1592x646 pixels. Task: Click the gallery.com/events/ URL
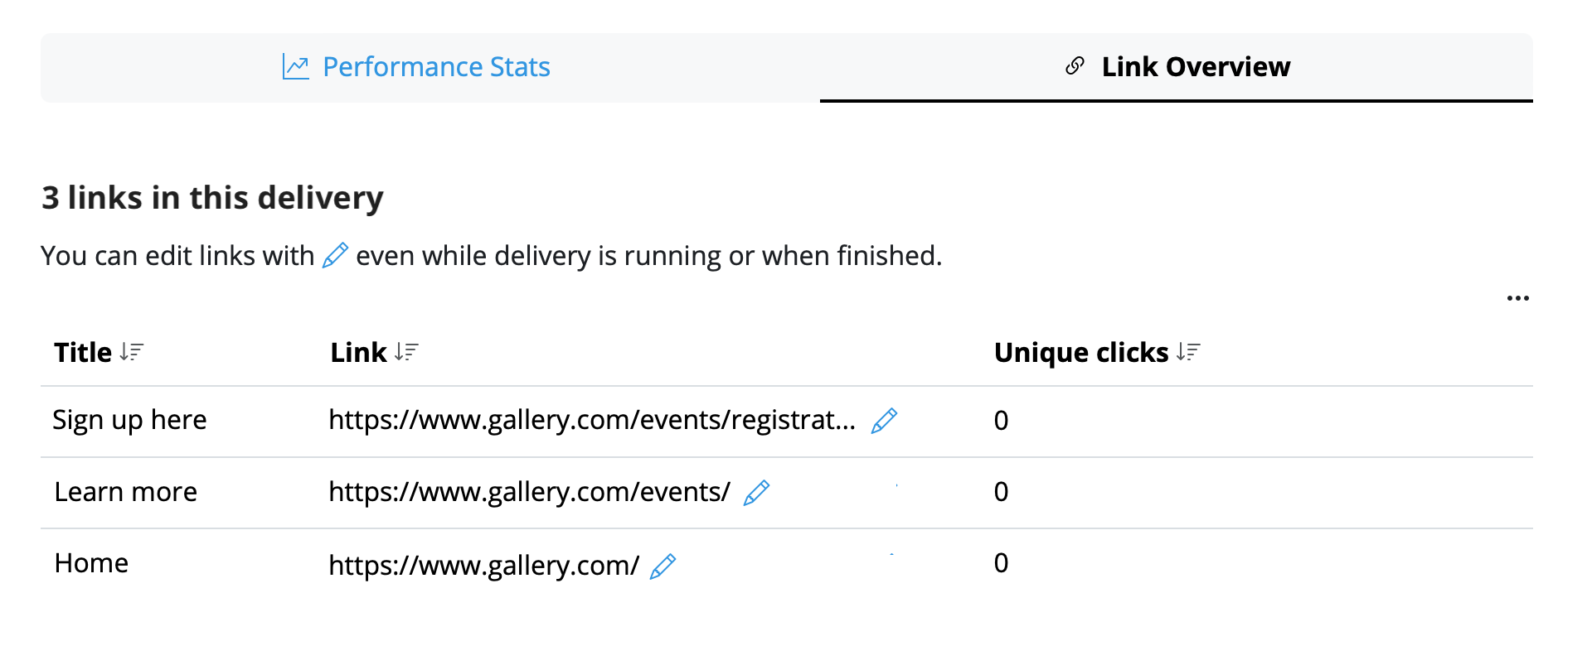point(530,492)
